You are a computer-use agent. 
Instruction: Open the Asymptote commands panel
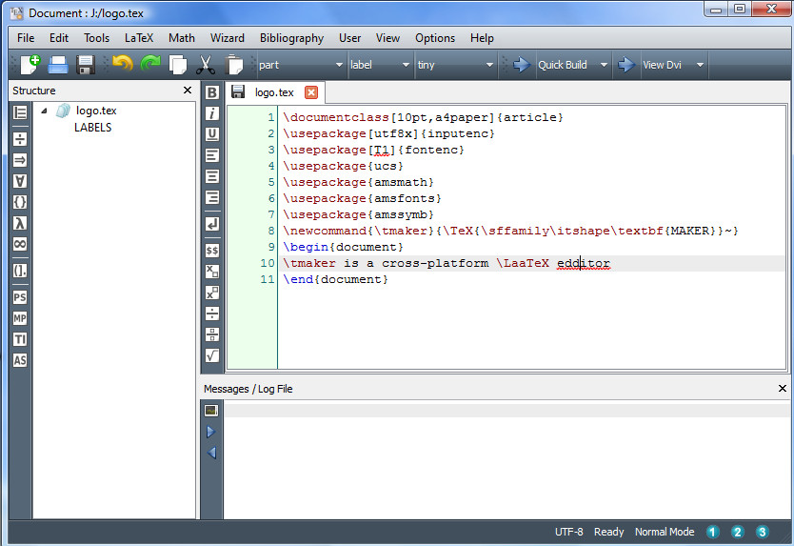(20, 360)
